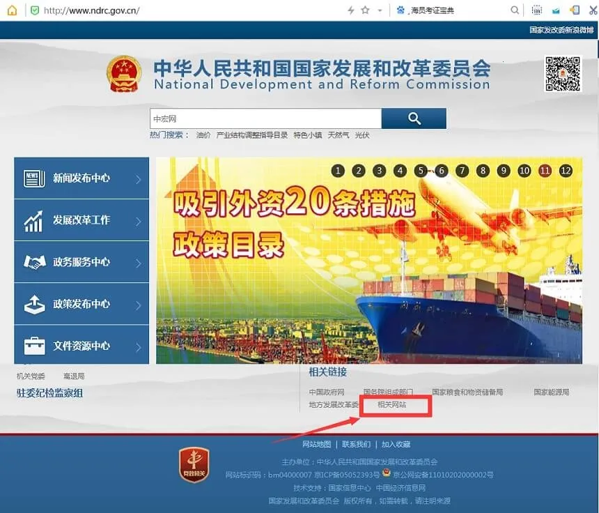Image resolution: width=599 pixels, height=513 pixels.
Task: Click the browser home icon
Action: (x=12, y=10)
